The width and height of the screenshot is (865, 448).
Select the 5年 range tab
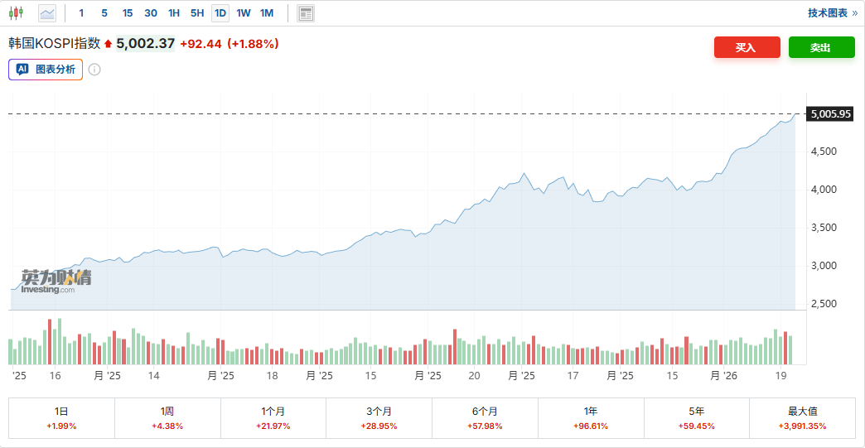click(x=696, y=418)
